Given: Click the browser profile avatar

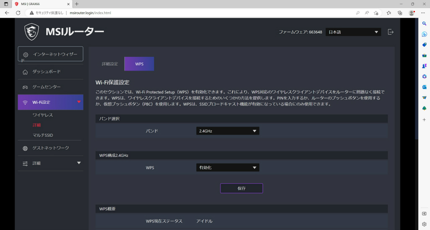Looking at the screenshot, I should [412, 13].
